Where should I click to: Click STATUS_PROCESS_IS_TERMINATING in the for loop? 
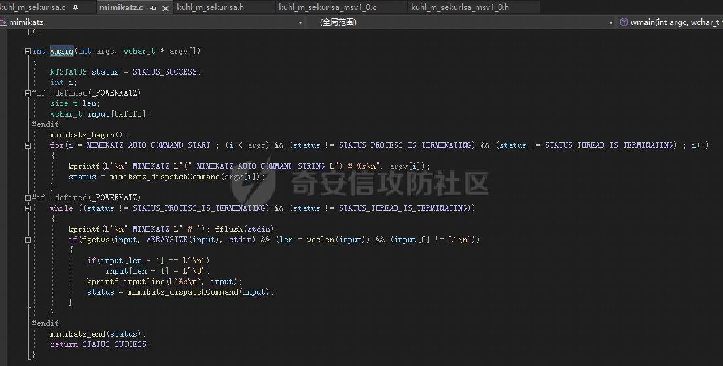(406, 145)
